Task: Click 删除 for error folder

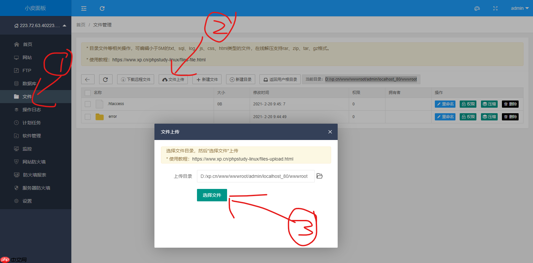Action: coord(510,117)
